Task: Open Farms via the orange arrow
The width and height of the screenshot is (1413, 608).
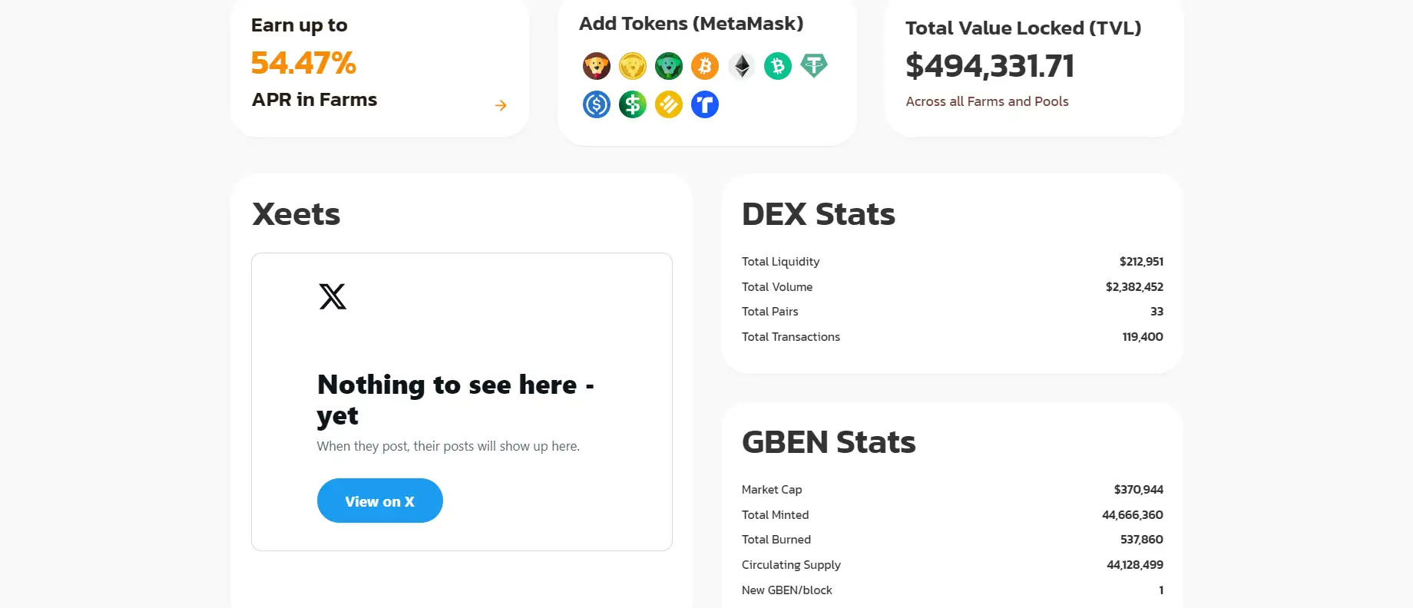Action: pos(501,105)
